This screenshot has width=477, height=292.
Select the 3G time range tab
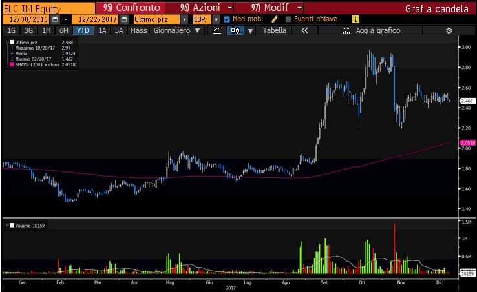click(28, 30)
